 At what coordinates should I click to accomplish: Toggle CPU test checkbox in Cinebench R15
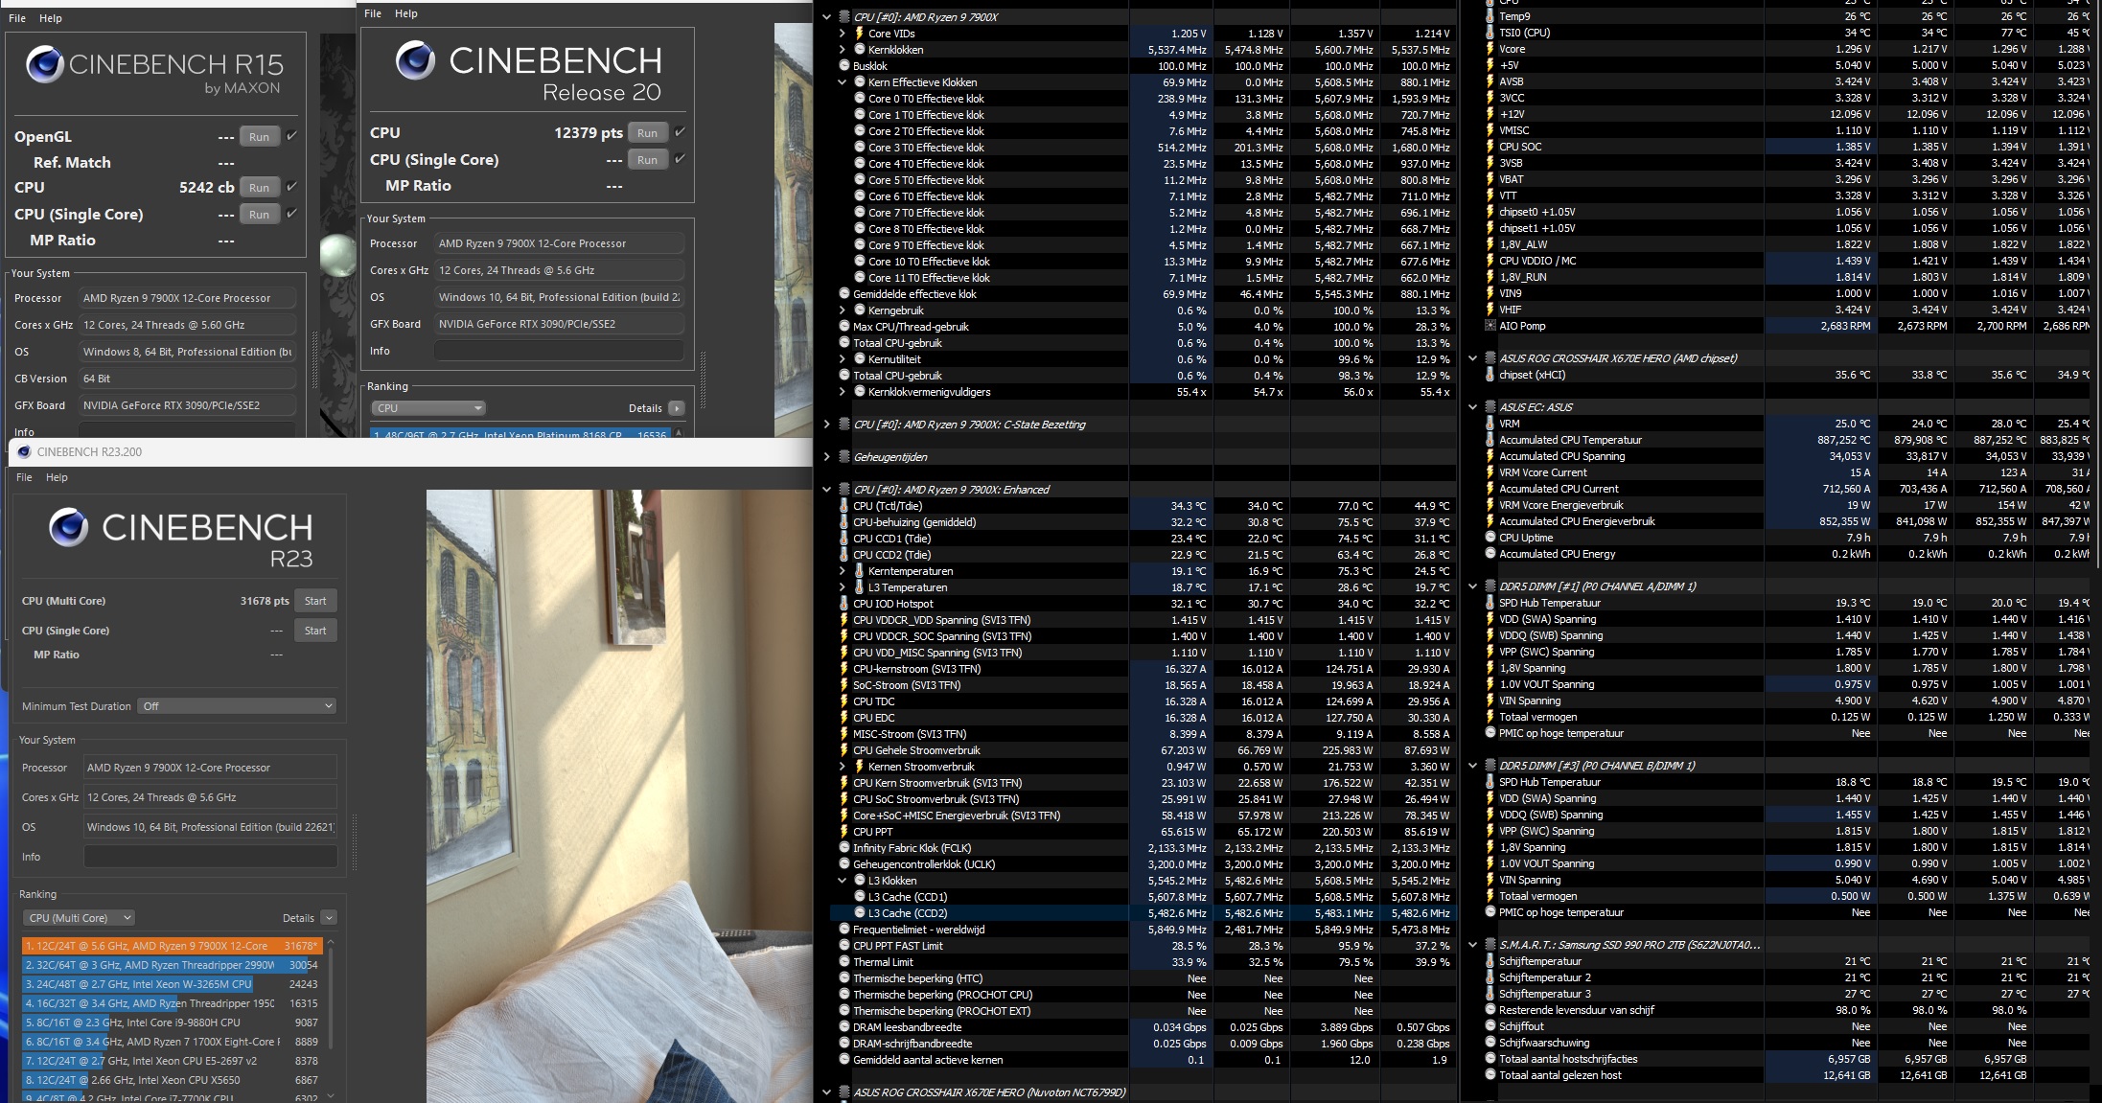click(292, 187)
